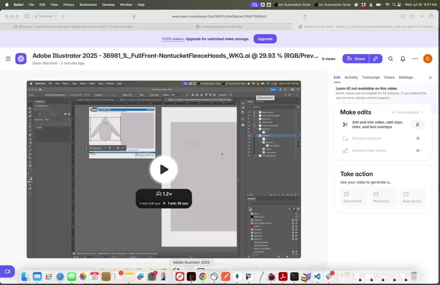Open the Safari File menu
This screenshot has width=440, height=285.
point(32,4)
